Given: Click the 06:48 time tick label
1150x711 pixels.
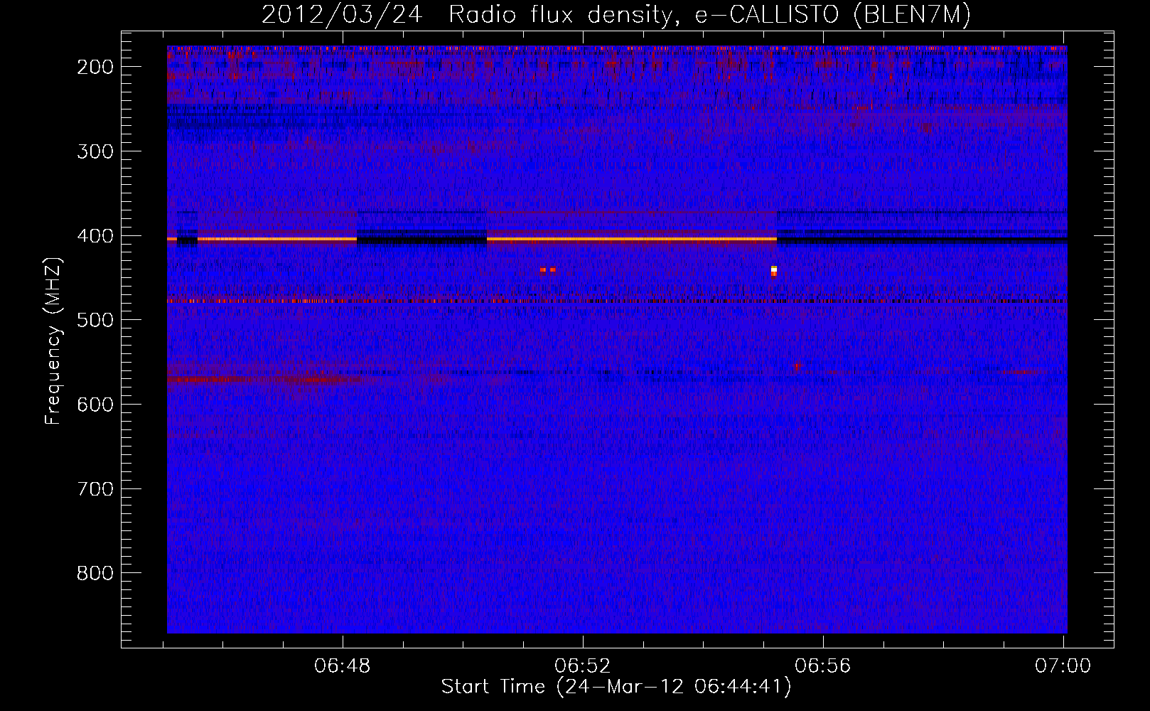Looking at the screenshot, I should pyautogui.click(x=343, y=666).
